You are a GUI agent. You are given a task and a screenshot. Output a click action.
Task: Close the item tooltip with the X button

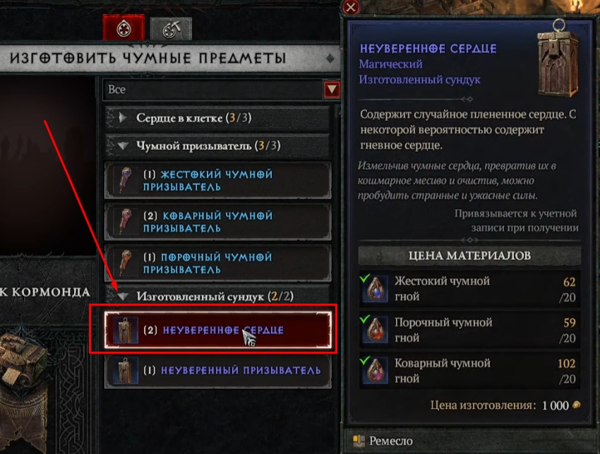pyautogui.click(x=351, y=7)
